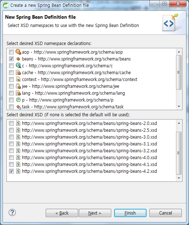Select the jee schema row text

(x=71, y=86)
